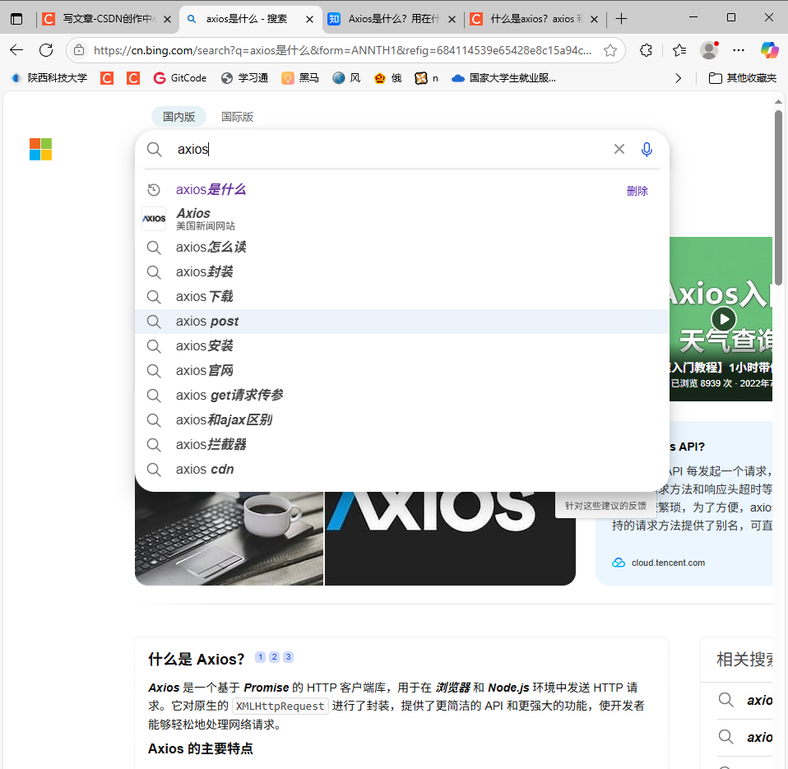Screen dimensions: 788x769
Task: Choose the Axios 美国新闻网站 suggestion
Action: point(402,219)
